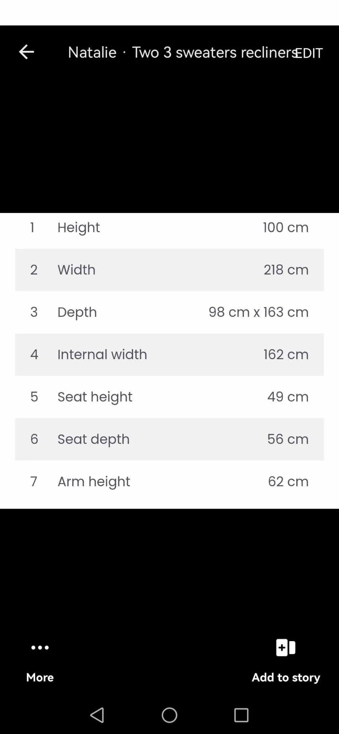This screenshot has width=339, height=734.
Task: Open Natalie's profile name in header
Action: (x=92, y=52)
